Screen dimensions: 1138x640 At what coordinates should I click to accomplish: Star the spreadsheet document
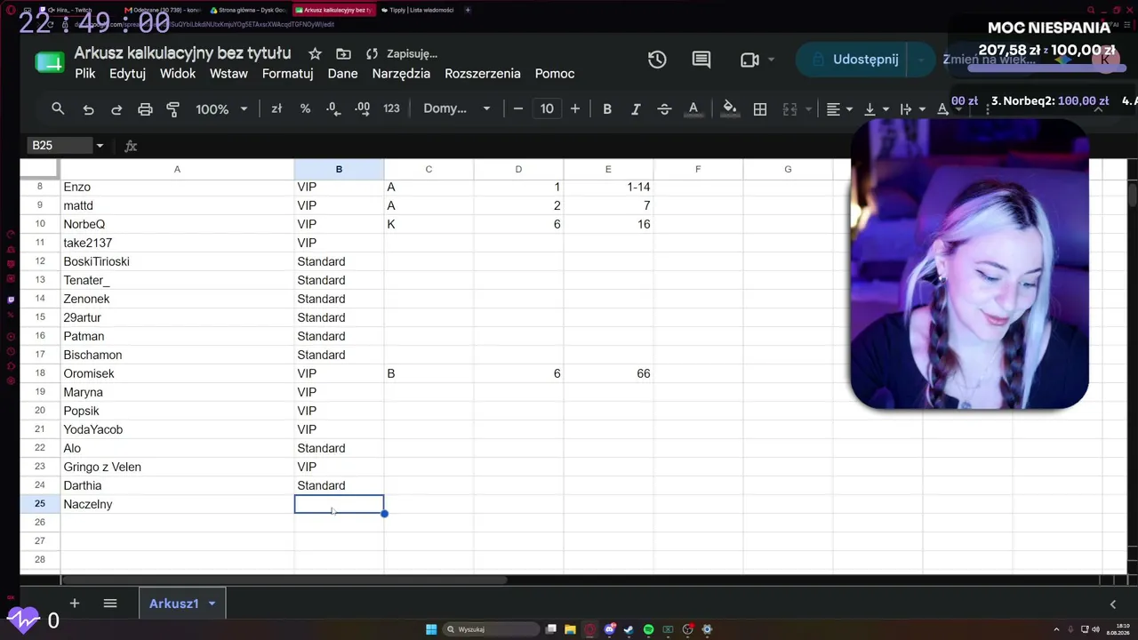click(x=315, y=53)
